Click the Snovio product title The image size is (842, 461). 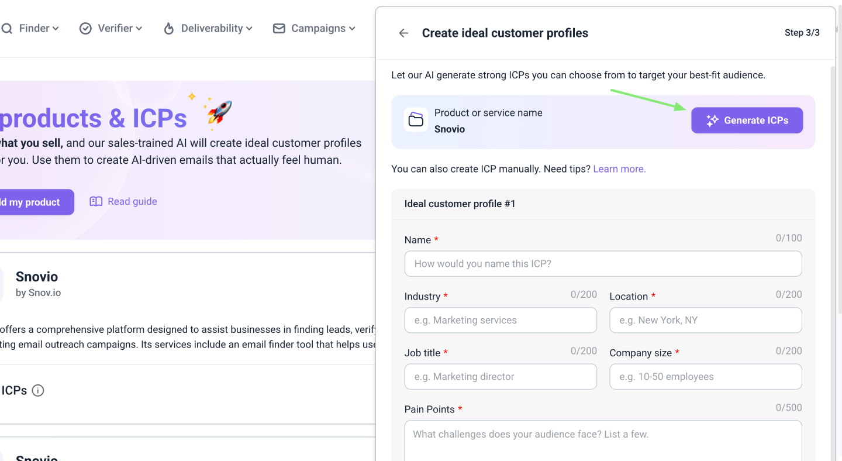(37, 277)
